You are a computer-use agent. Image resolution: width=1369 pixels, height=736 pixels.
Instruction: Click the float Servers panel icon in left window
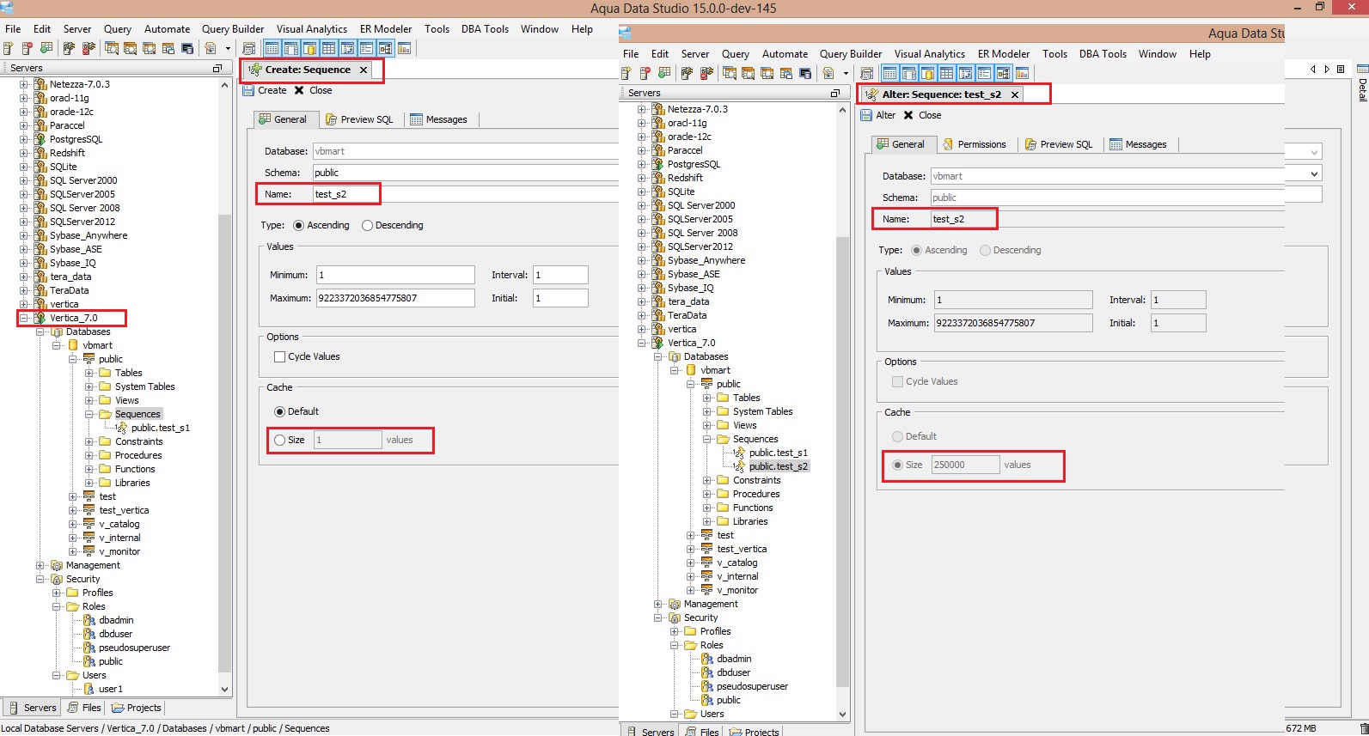pos(217,68)
